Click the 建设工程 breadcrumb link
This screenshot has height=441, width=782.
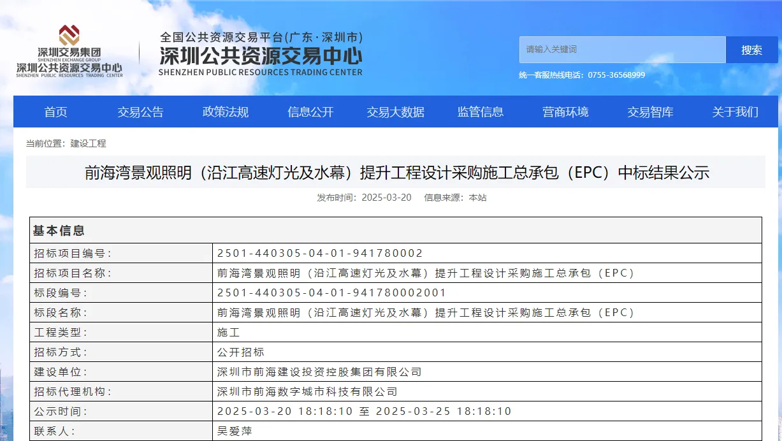[88, 143]
